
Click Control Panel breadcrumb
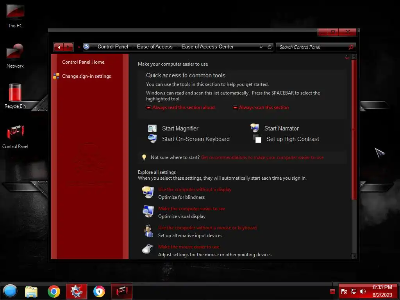point(113,47)
